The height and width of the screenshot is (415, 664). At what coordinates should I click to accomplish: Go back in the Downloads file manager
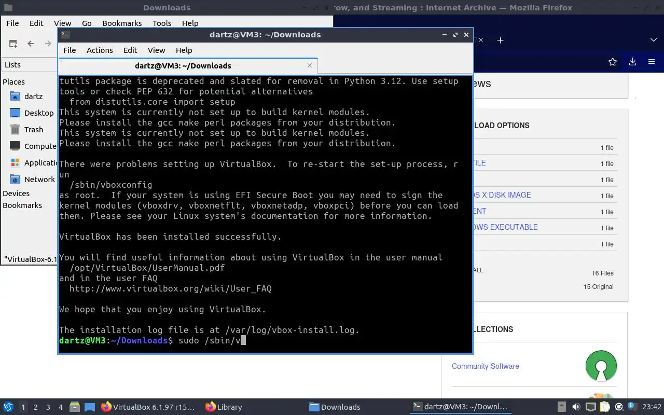coord(31,44)
